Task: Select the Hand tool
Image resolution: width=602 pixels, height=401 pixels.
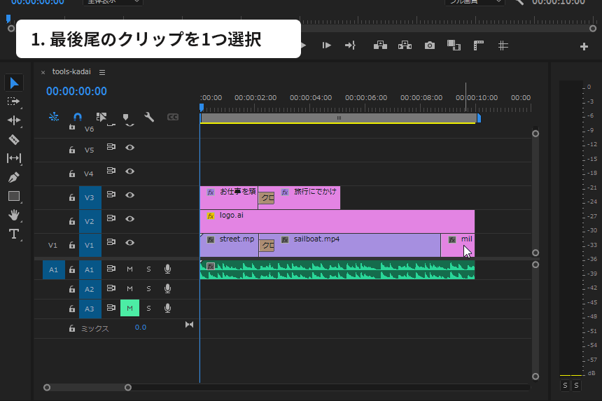Action: (x=14, y=215)
